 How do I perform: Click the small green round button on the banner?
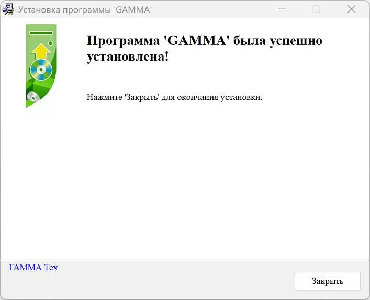point(51,43)
